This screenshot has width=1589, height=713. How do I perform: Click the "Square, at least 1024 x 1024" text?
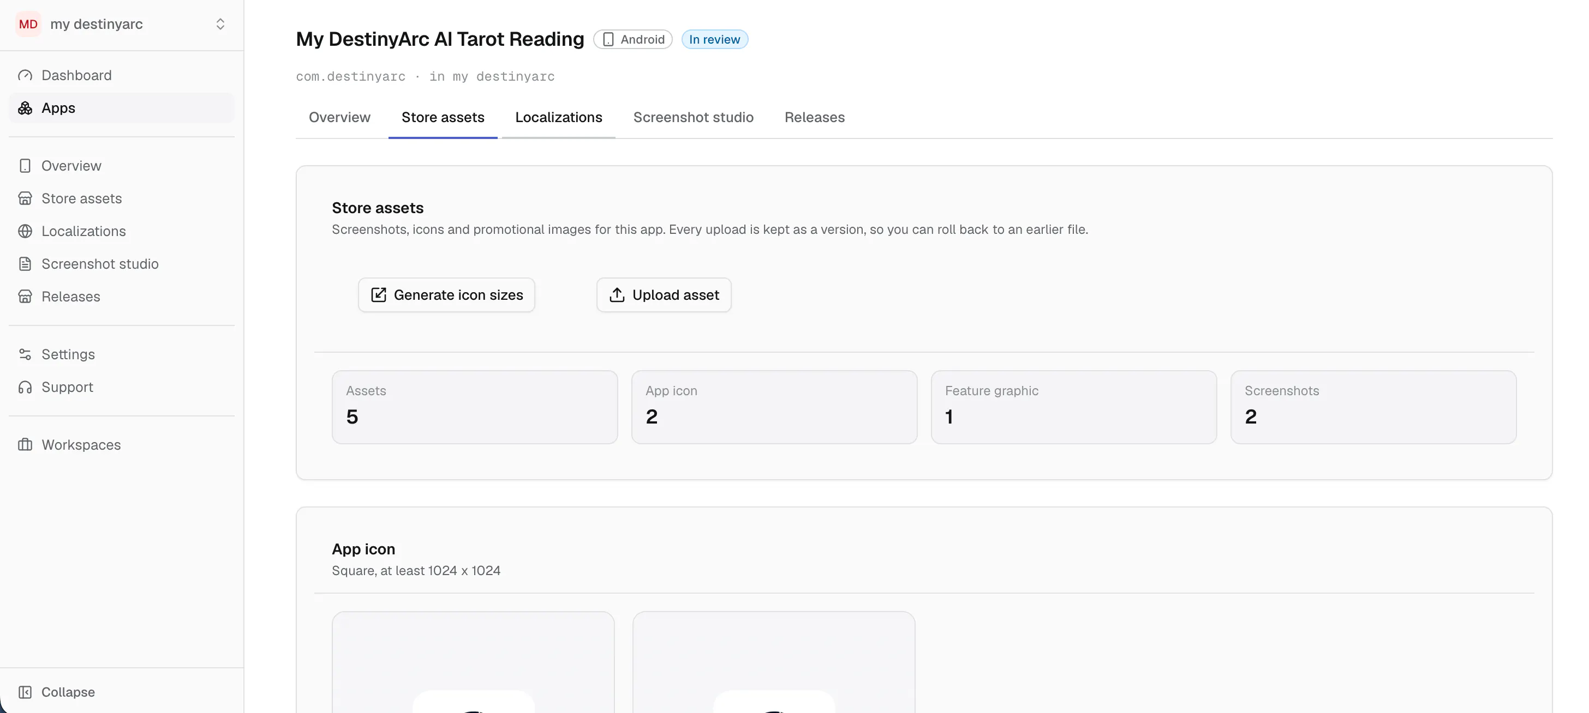pos(416,571)
